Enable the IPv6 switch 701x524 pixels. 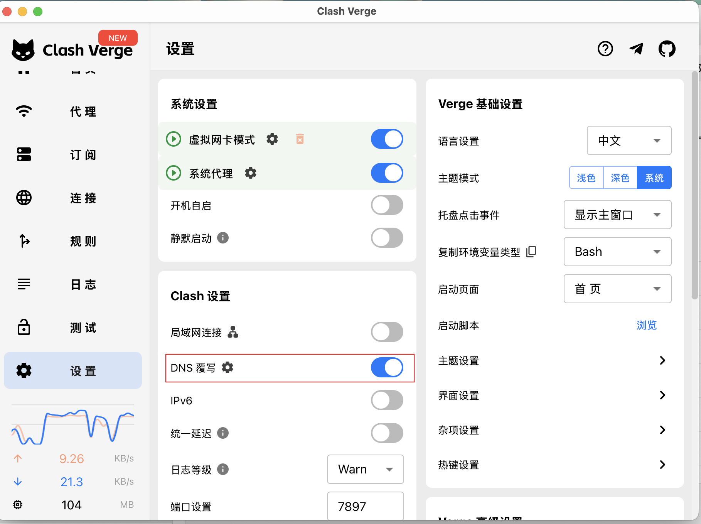pos(387,400)
